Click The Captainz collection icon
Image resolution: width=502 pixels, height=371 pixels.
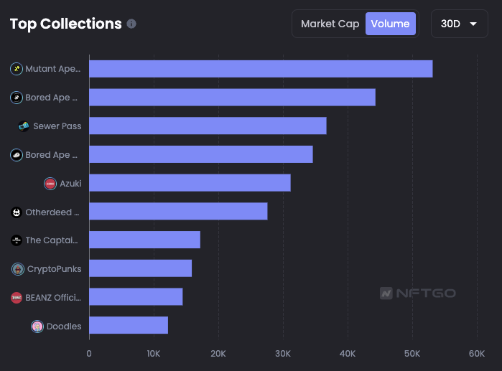click(17, 240)
